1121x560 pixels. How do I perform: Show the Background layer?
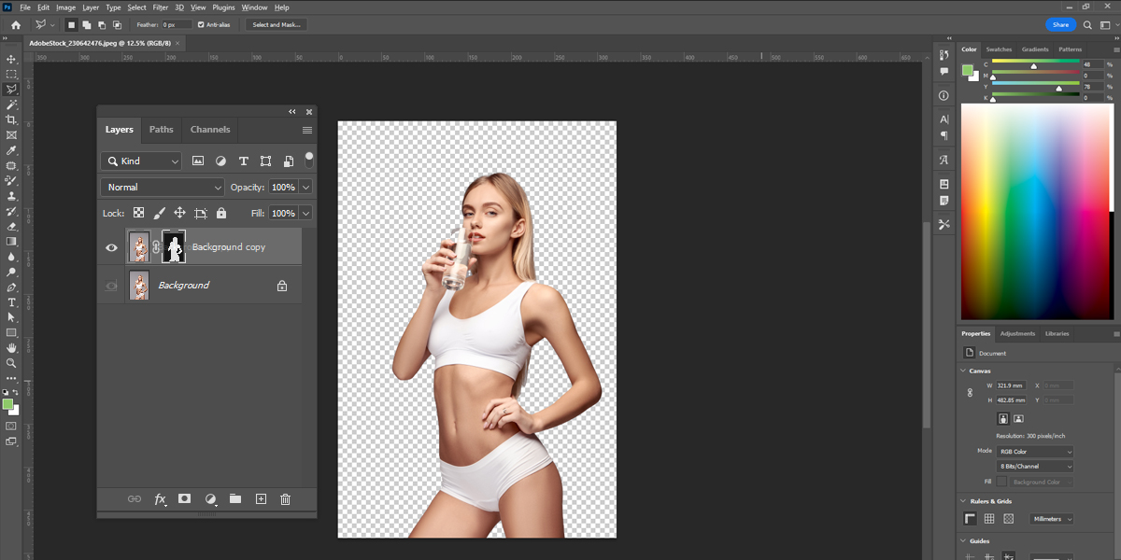(111, 285)
